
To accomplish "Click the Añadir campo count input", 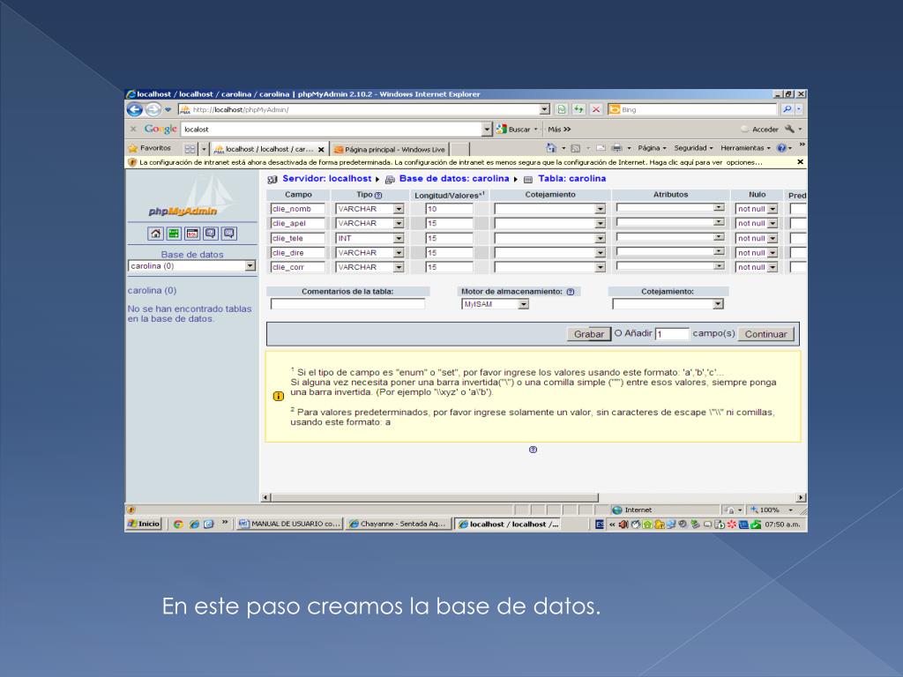I will (672, 334).
